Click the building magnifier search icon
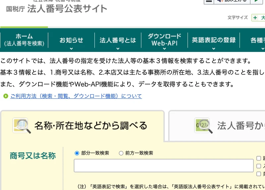The height and width of the screenshot is (190, 265). pyautogui.click(x=22, y=126)
